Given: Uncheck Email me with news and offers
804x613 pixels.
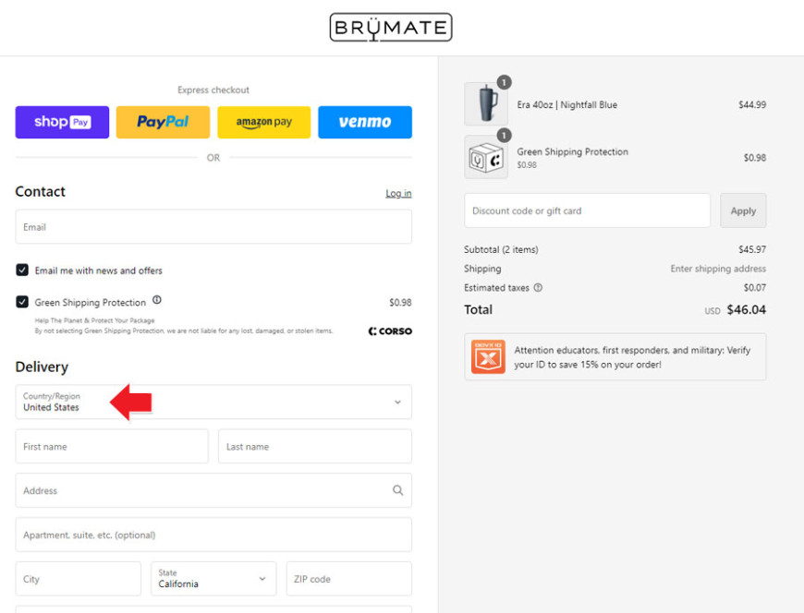Looking at the screenshot, I should click(22, 270).
